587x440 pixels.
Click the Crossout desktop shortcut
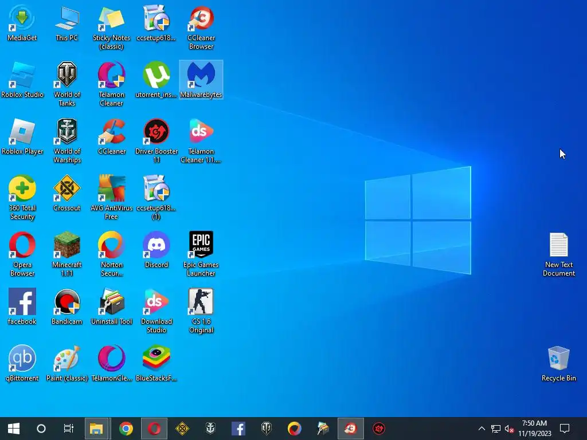66,194
